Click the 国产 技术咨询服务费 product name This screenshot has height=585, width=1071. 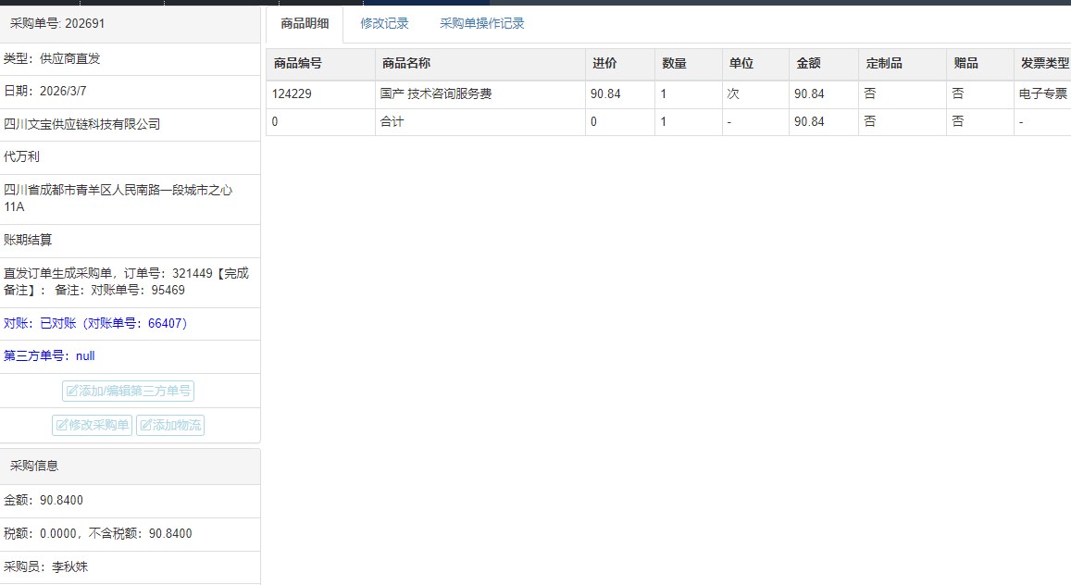point(435,94)
